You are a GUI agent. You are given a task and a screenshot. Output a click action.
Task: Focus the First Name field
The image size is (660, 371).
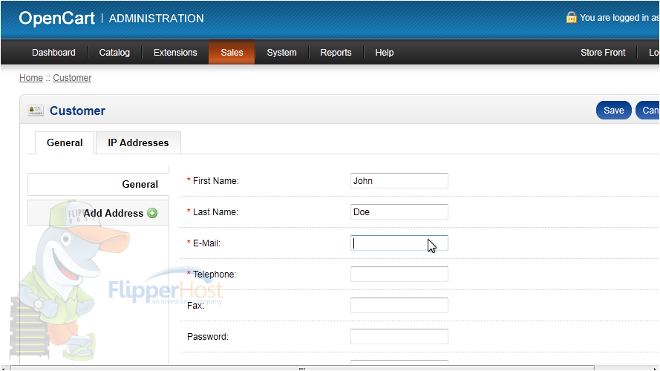(399, 181)
